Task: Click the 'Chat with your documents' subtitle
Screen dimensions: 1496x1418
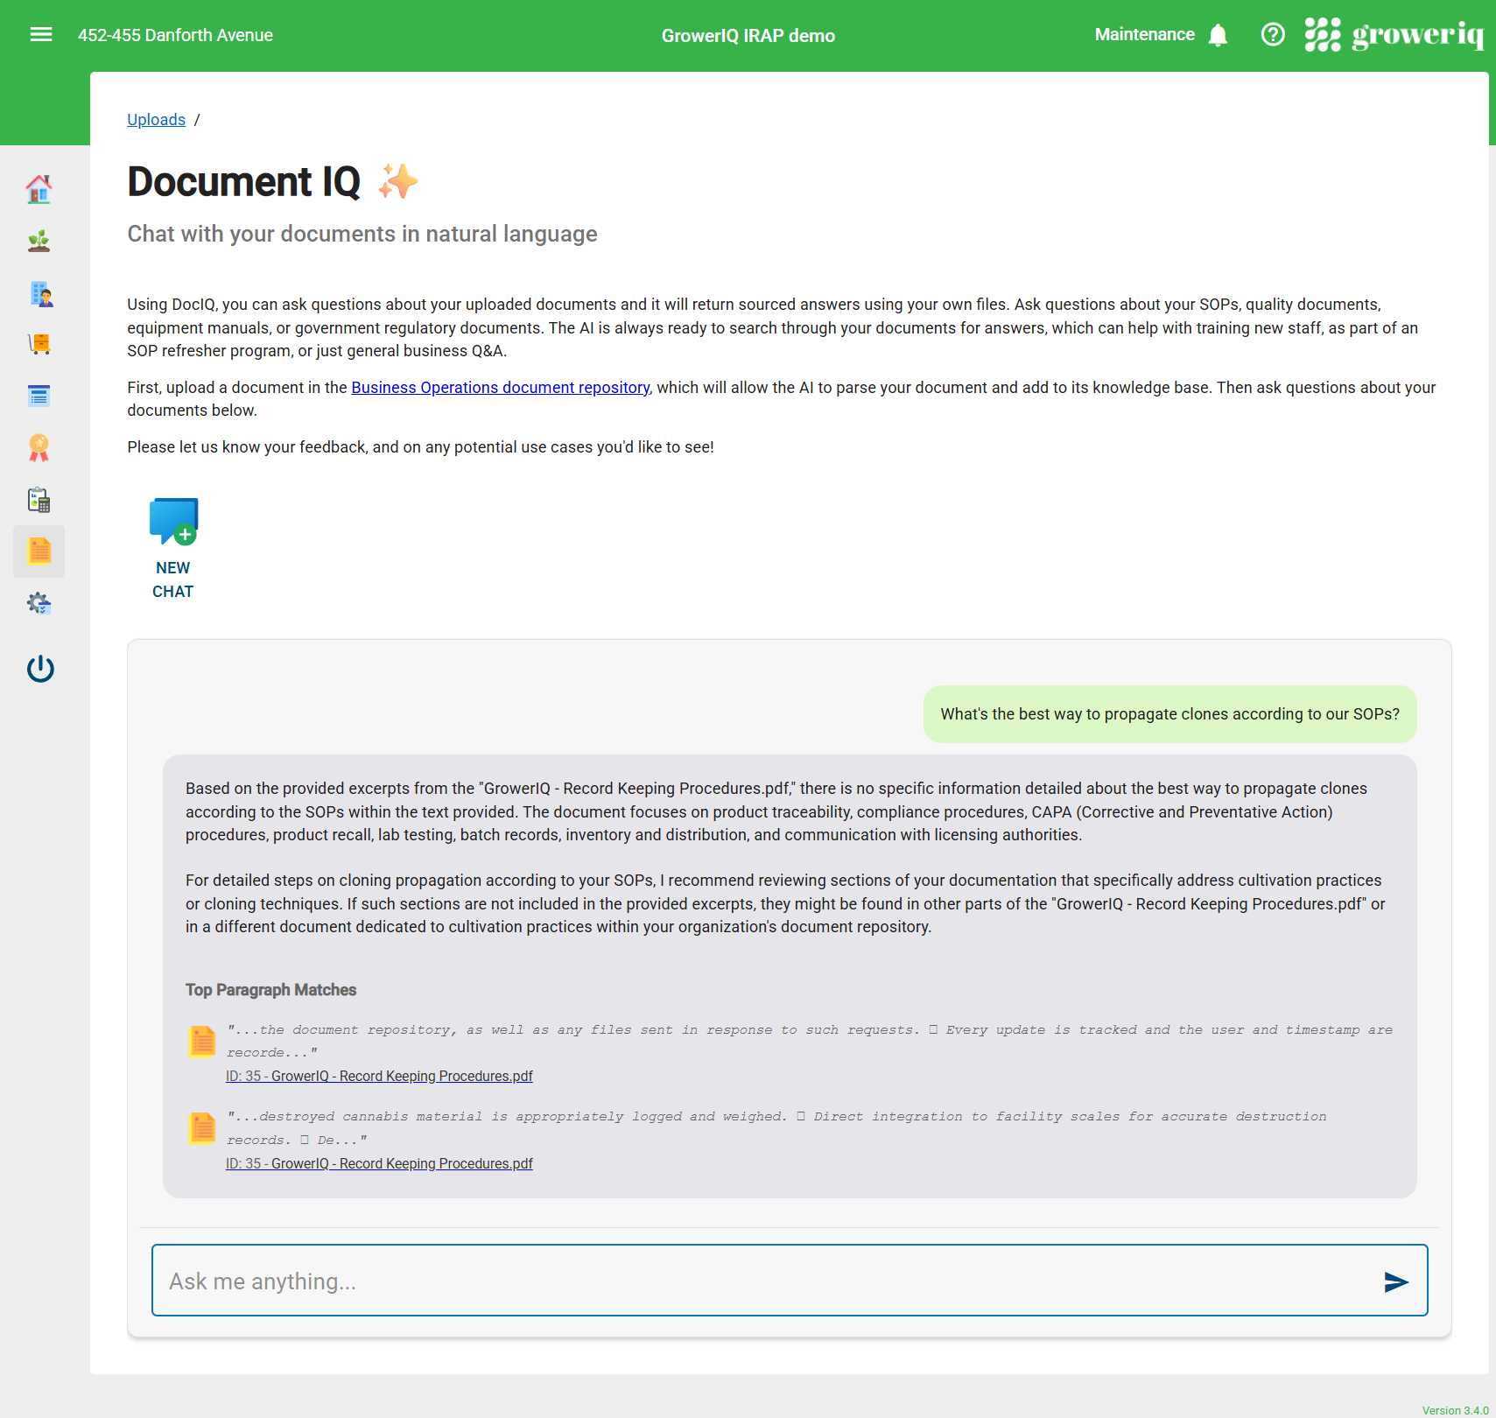Action: point(362,234)
